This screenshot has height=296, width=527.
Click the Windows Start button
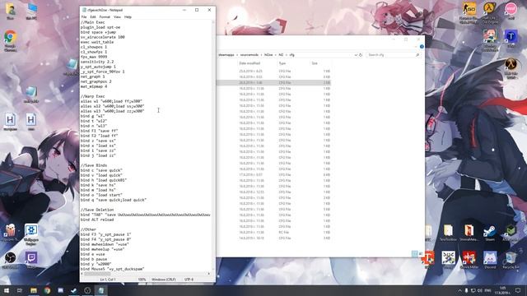point(6,290)
